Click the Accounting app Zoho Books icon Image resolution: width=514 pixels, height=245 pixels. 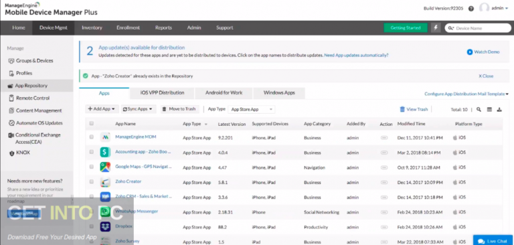[x=105, y=152]
